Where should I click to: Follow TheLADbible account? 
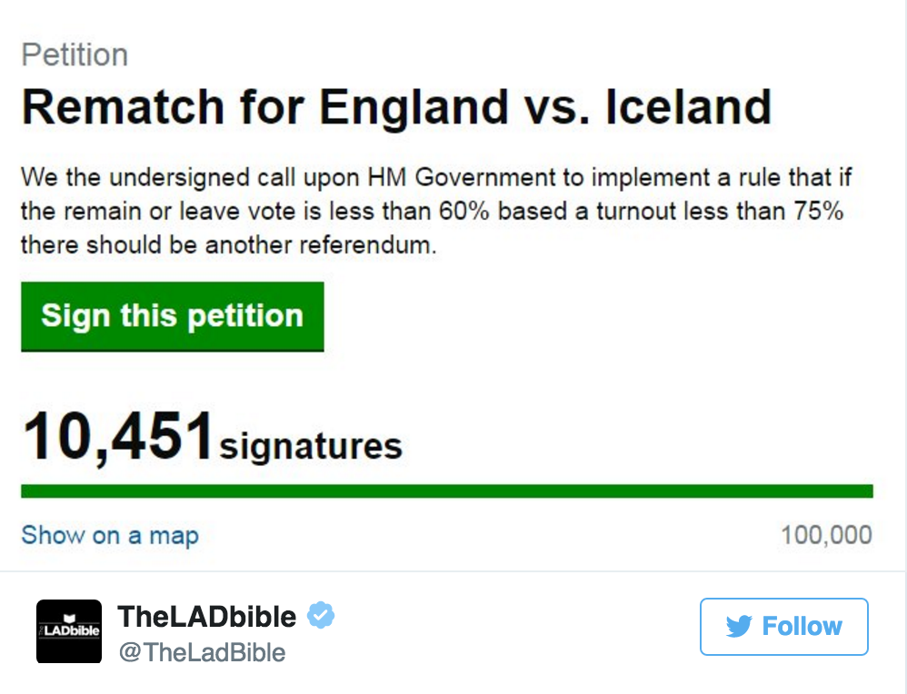pos(783,626)
